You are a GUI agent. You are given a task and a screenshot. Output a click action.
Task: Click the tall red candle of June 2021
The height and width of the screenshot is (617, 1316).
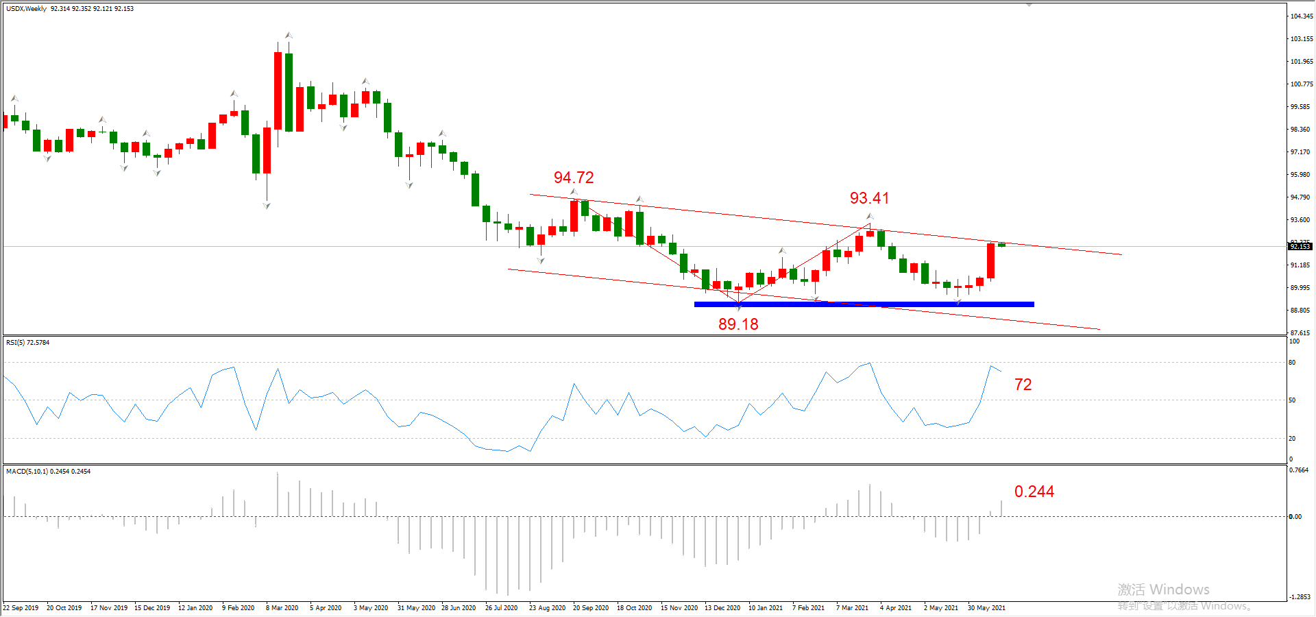(x=990, y=261)
